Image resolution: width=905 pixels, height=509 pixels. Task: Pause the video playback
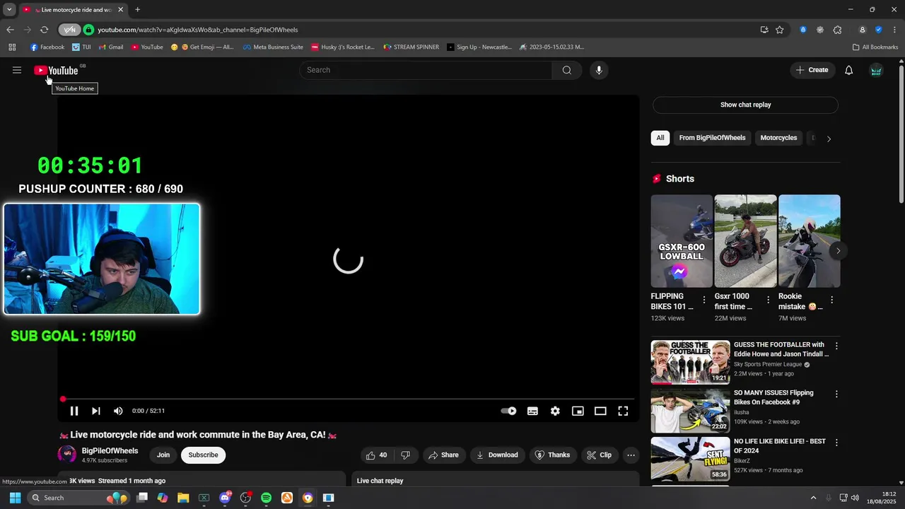[74, 411]
